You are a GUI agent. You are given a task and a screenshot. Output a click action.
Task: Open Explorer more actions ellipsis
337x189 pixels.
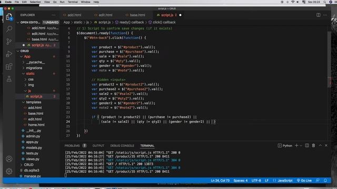(53, 15)
